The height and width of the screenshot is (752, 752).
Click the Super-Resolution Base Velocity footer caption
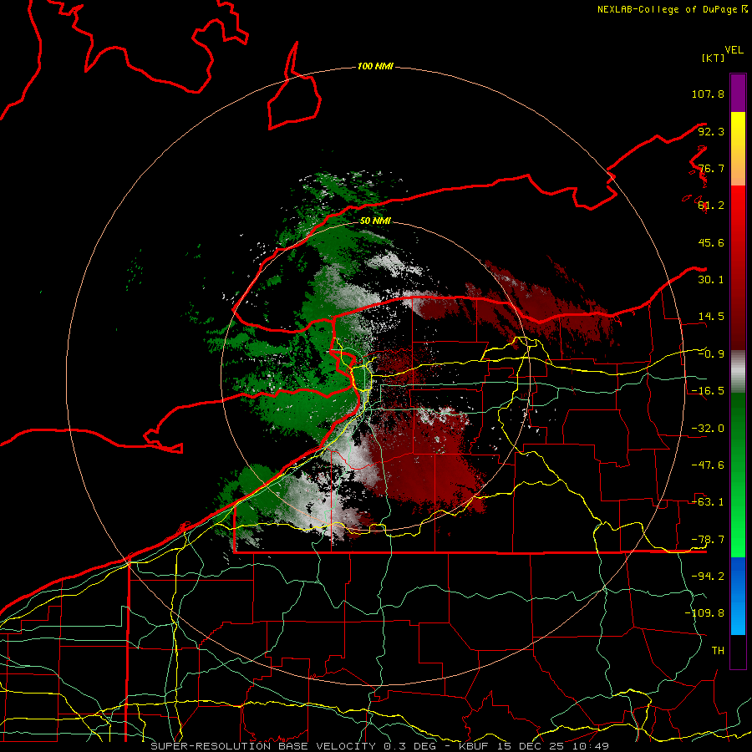tap(380, 746)
